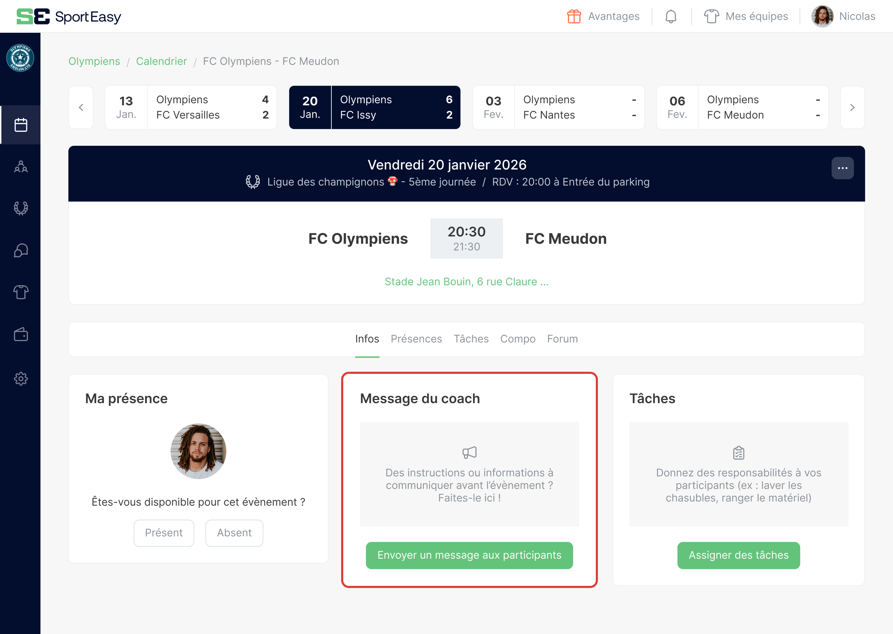This screenshot has height=634, width=893.
Task: Select the jersey icon in the sidebar
Action: coord(20,292)
